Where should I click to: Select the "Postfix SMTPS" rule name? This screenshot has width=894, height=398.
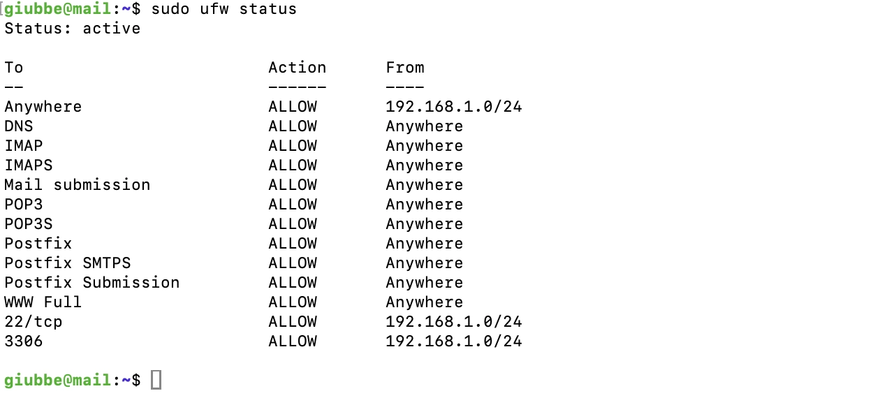tap(67, 263)
